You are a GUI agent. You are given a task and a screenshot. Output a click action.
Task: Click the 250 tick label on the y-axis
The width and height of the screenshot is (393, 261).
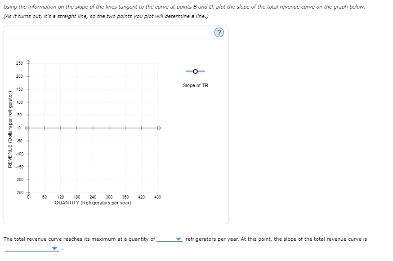(x=19, y=63)
